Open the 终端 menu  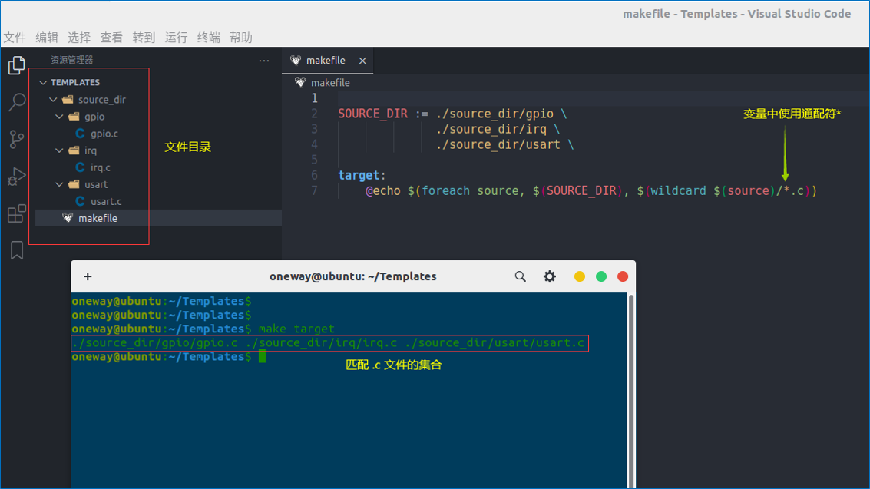click(209, 37)
